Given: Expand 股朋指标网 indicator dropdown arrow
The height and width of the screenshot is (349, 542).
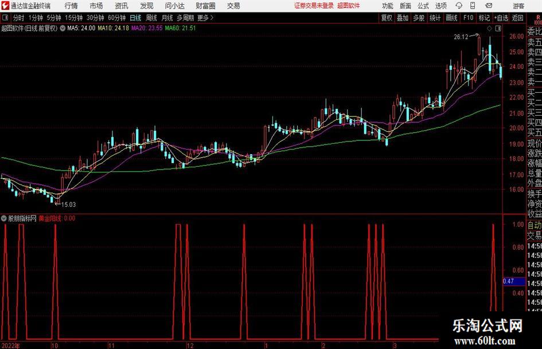Looking at the screenshot, I should [x=4, y=218].
